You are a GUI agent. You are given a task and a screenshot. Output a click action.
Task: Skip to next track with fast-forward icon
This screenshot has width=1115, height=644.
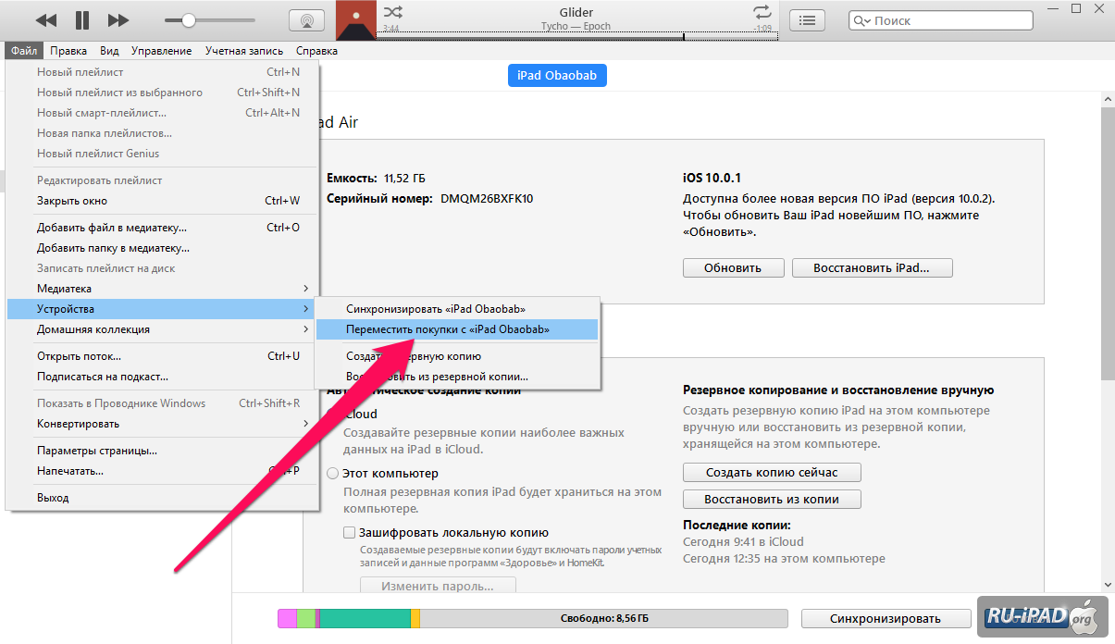point(118,19)
